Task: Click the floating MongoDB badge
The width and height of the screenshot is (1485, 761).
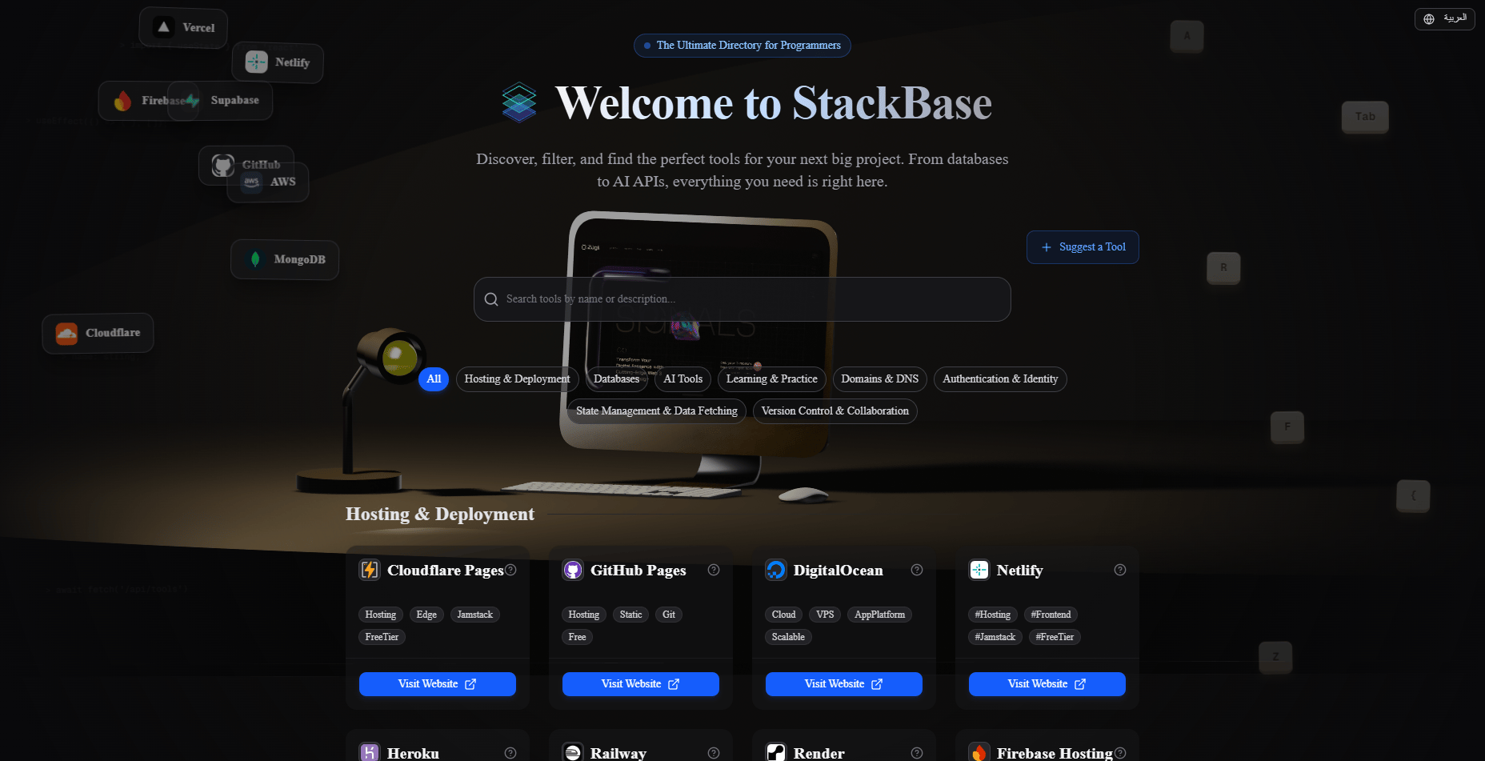Action: [285, 259]
